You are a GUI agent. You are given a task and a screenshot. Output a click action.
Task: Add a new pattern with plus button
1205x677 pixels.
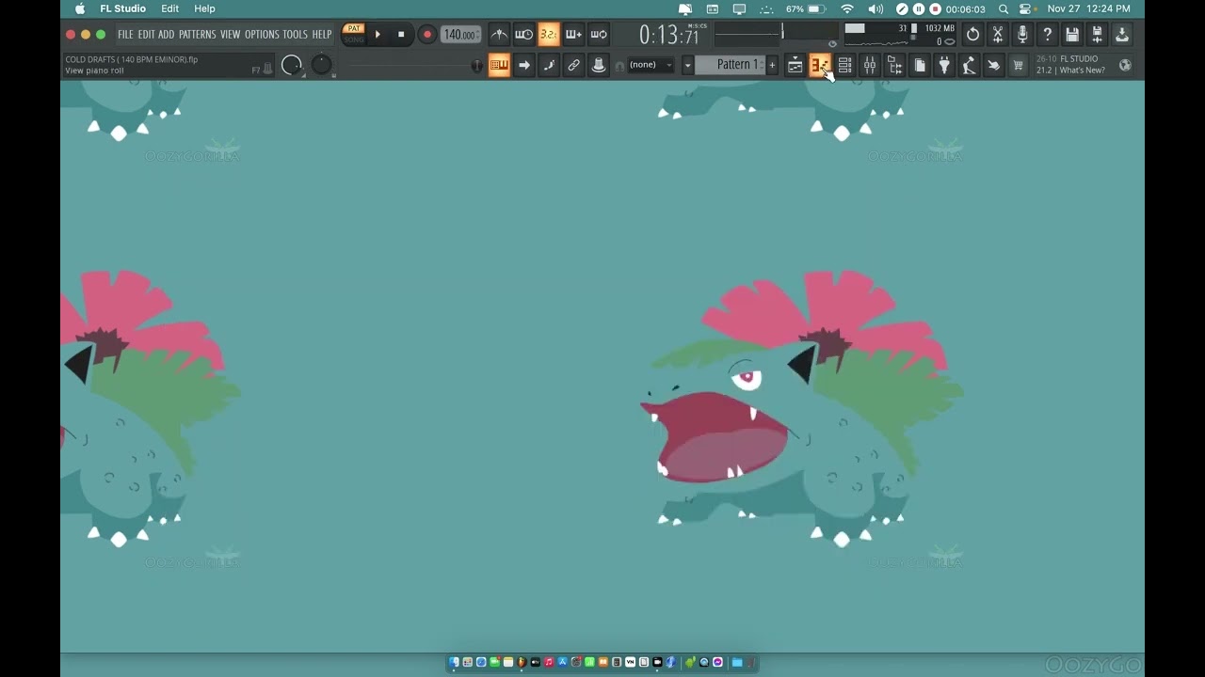[772, 65]
